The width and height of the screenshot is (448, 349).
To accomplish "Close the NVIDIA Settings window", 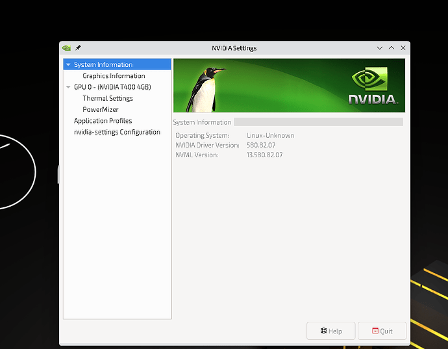I will (x=403, y=48).
